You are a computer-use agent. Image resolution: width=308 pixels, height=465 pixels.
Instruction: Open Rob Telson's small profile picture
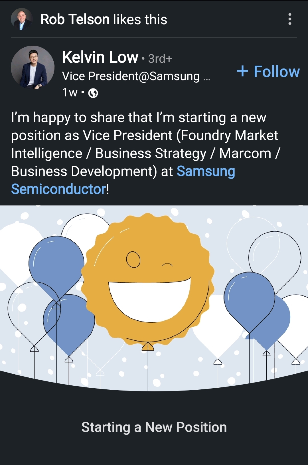[x=22, y=19]
